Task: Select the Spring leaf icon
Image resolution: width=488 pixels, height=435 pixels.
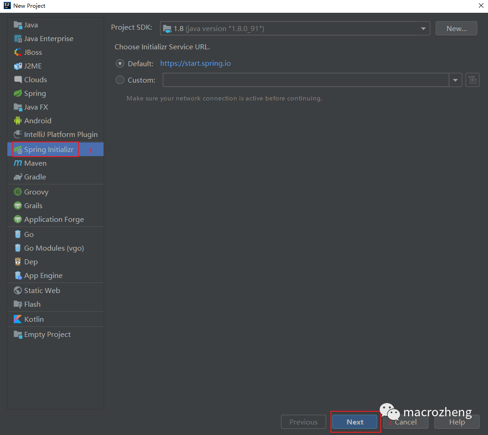Action: click(18, 94)
